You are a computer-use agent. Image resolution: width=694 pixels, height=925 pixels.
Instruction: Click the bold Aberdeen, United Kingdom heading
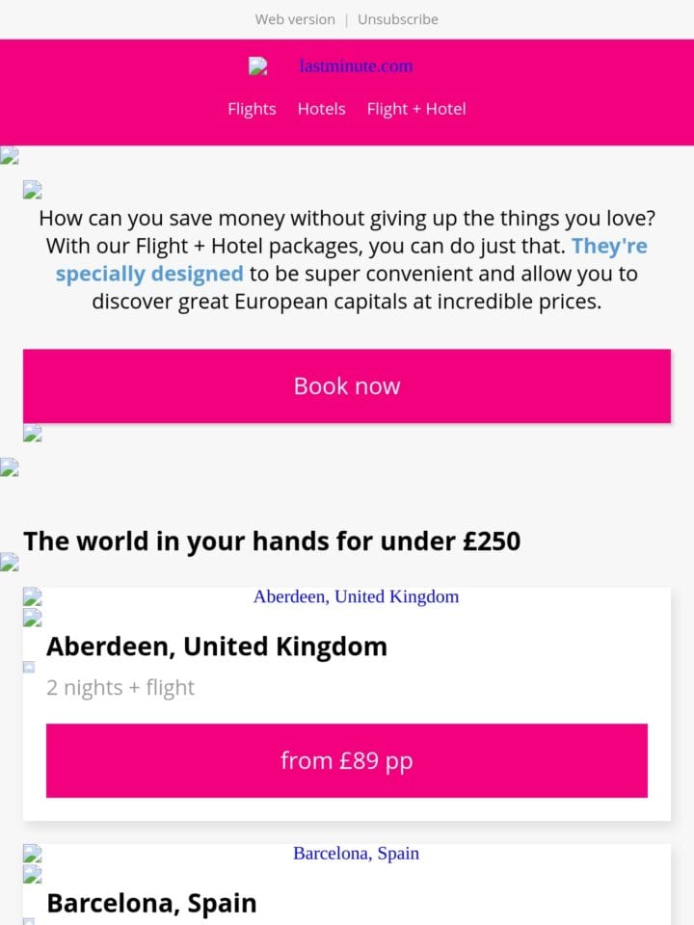tap(217, 647)
